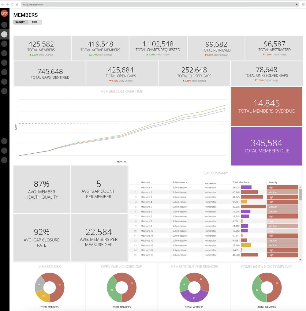Switch to the RISK tab

[x=35, y=22]
